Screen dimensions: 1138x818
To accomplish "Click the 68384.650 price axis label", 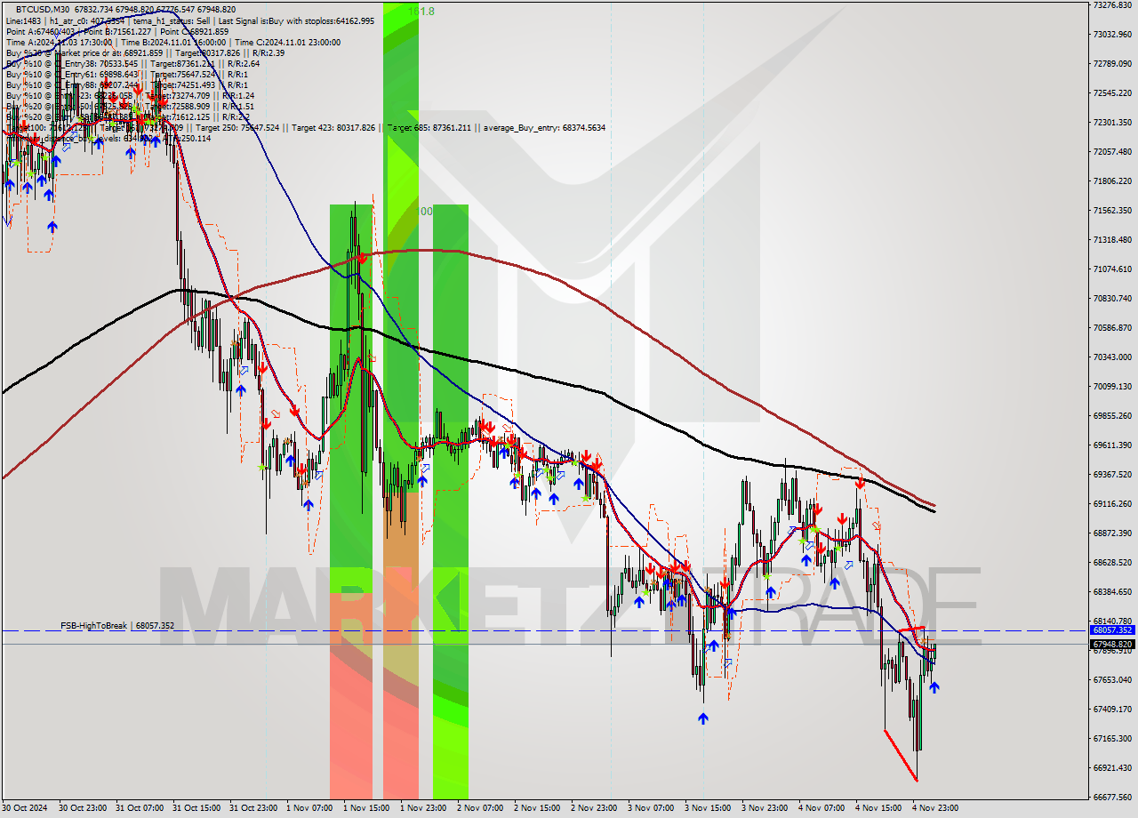I will pos(1113,592).
